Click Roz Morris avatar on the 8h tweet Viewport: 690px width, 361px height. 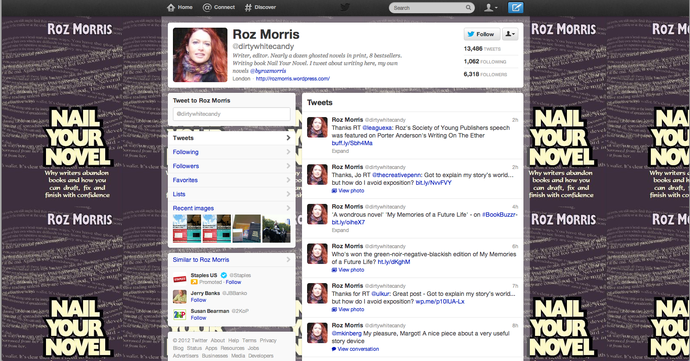(317, 333)
